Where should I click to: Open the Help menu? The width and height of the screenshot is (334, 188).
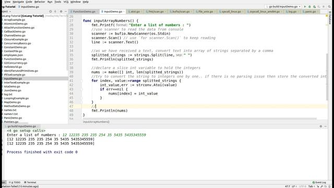[86, 2]
